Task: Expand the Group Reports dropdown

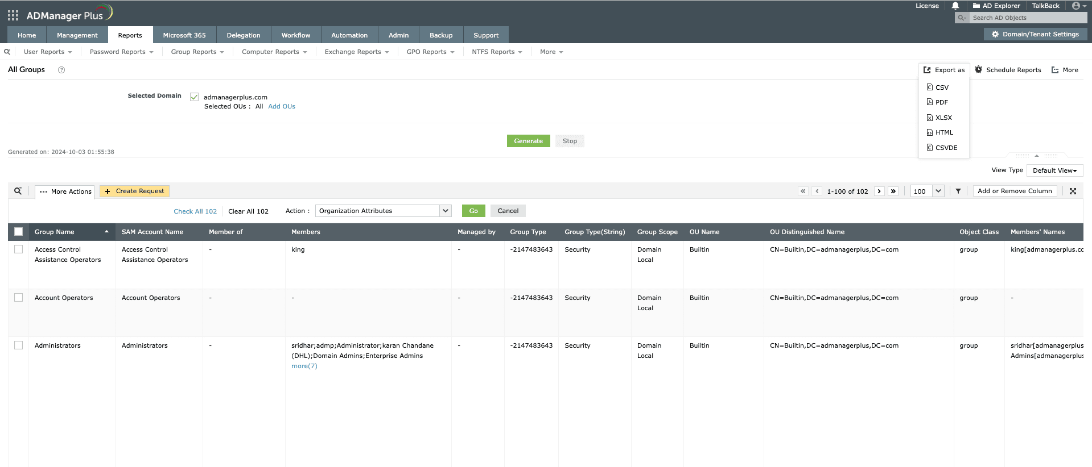Action: coord(197,52)
